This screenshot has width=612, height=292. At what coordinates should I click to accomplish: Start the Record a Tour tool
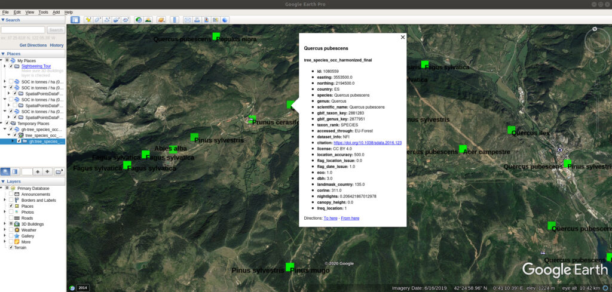[x=126, y=20]
